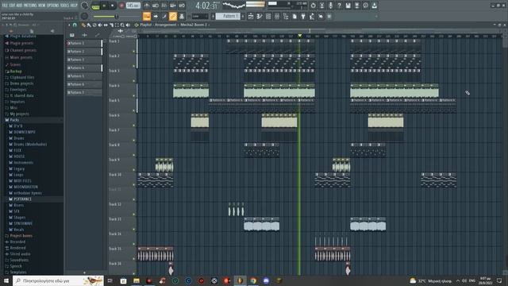Select the playlist playback speaker tool

[x=128, y=25]
